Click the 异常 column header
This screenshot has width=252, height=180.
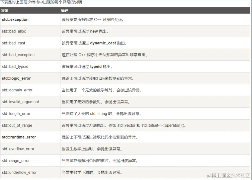click(5, 11)
